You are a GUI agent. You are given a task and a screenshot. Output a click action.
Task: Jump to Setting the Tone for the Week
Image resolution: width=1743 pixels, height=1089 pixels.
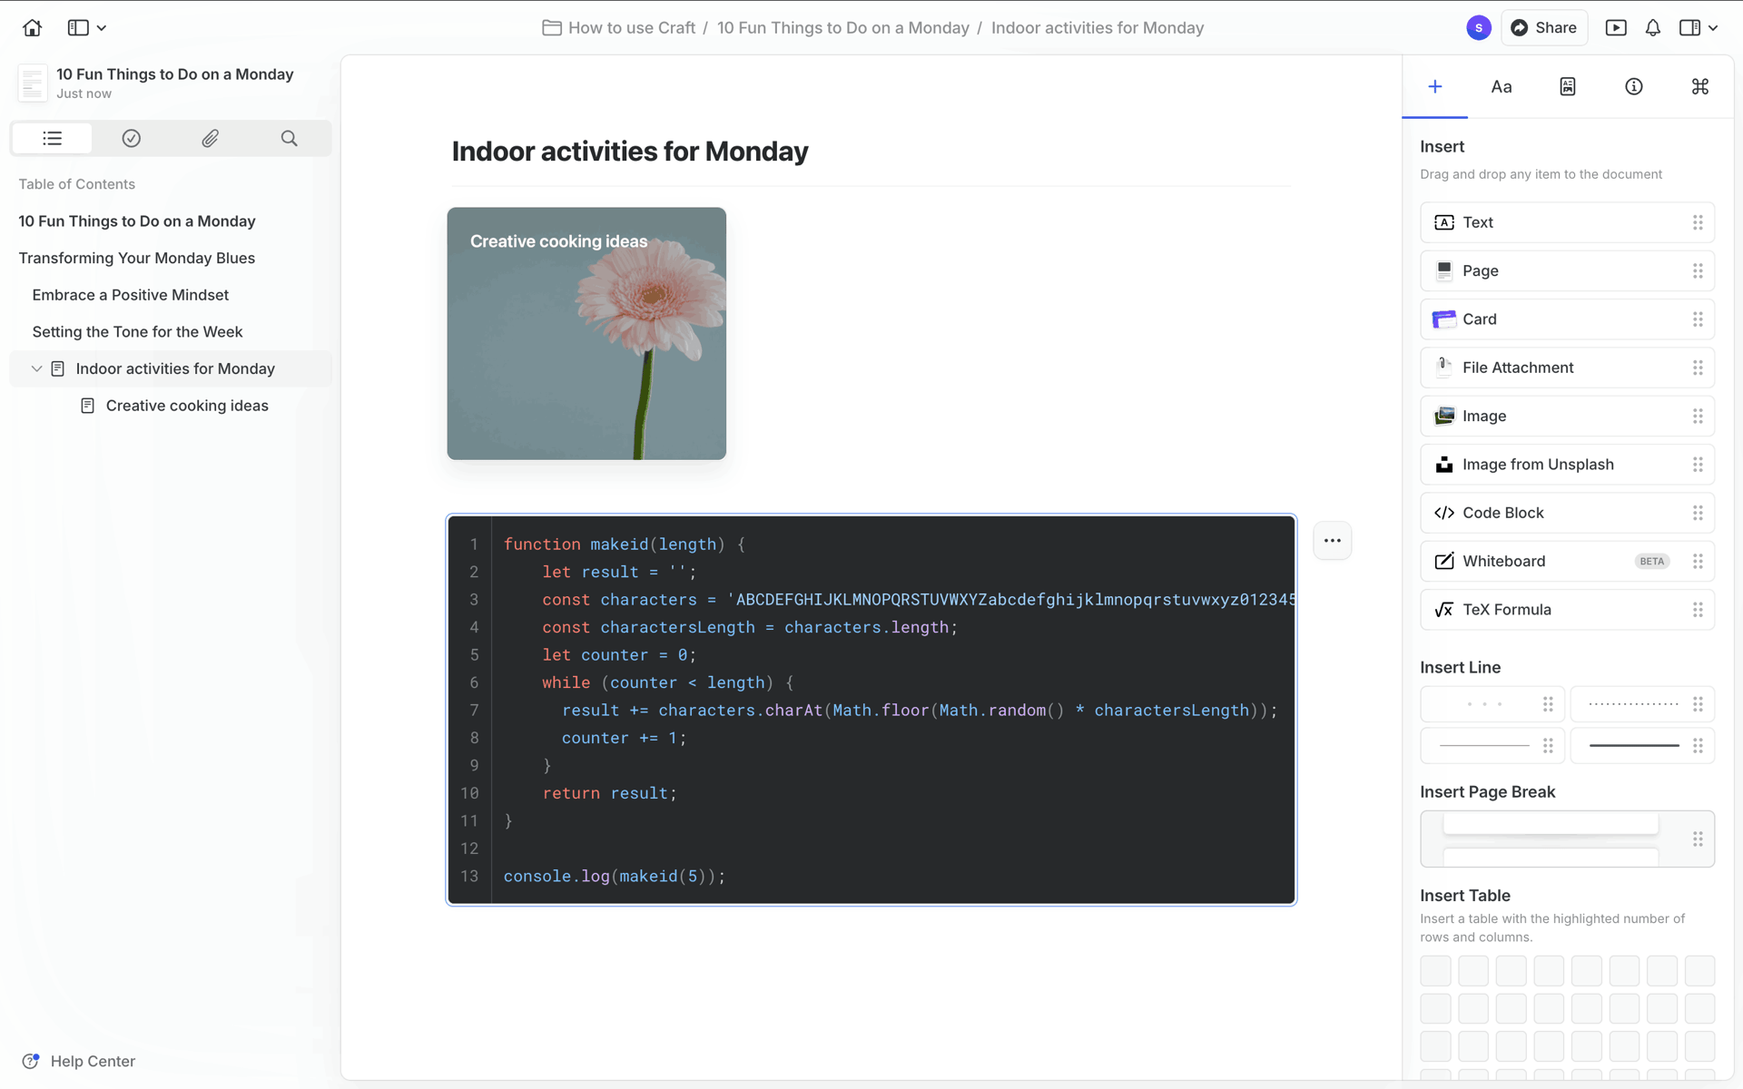pyautogui.click(x=137, y=332)
